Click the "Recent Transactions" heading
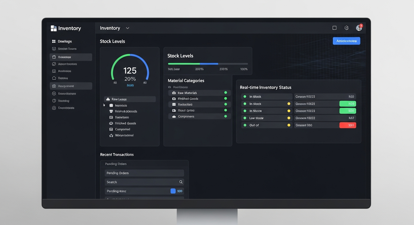Viewport: 414px width, 225px height. pos(117,154)
